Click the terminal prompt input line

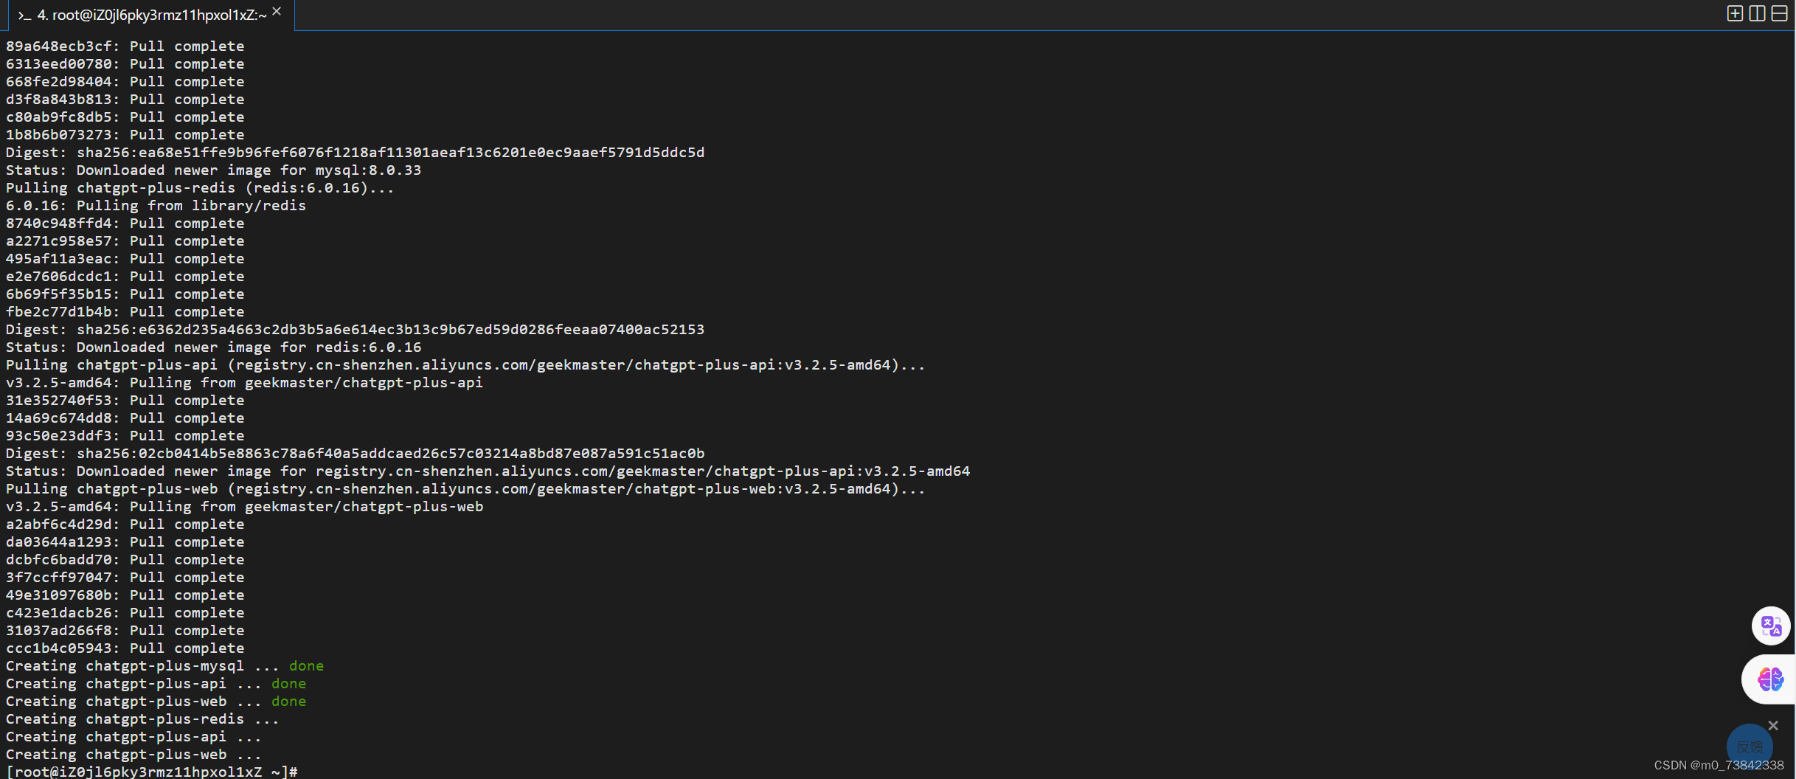tap(152, 772)
